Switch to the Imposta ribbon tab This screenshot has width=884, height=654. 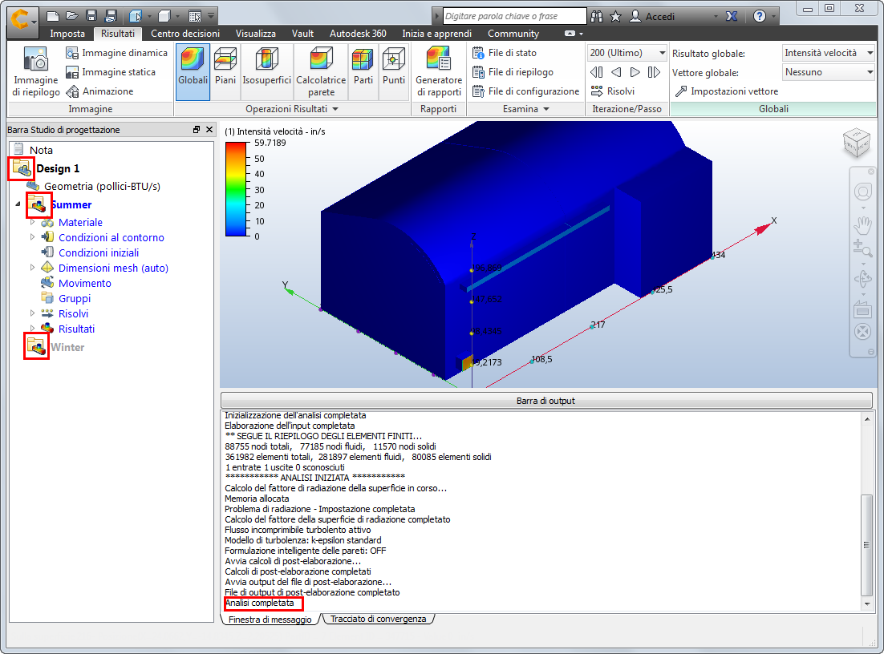[x=67, y=33]
